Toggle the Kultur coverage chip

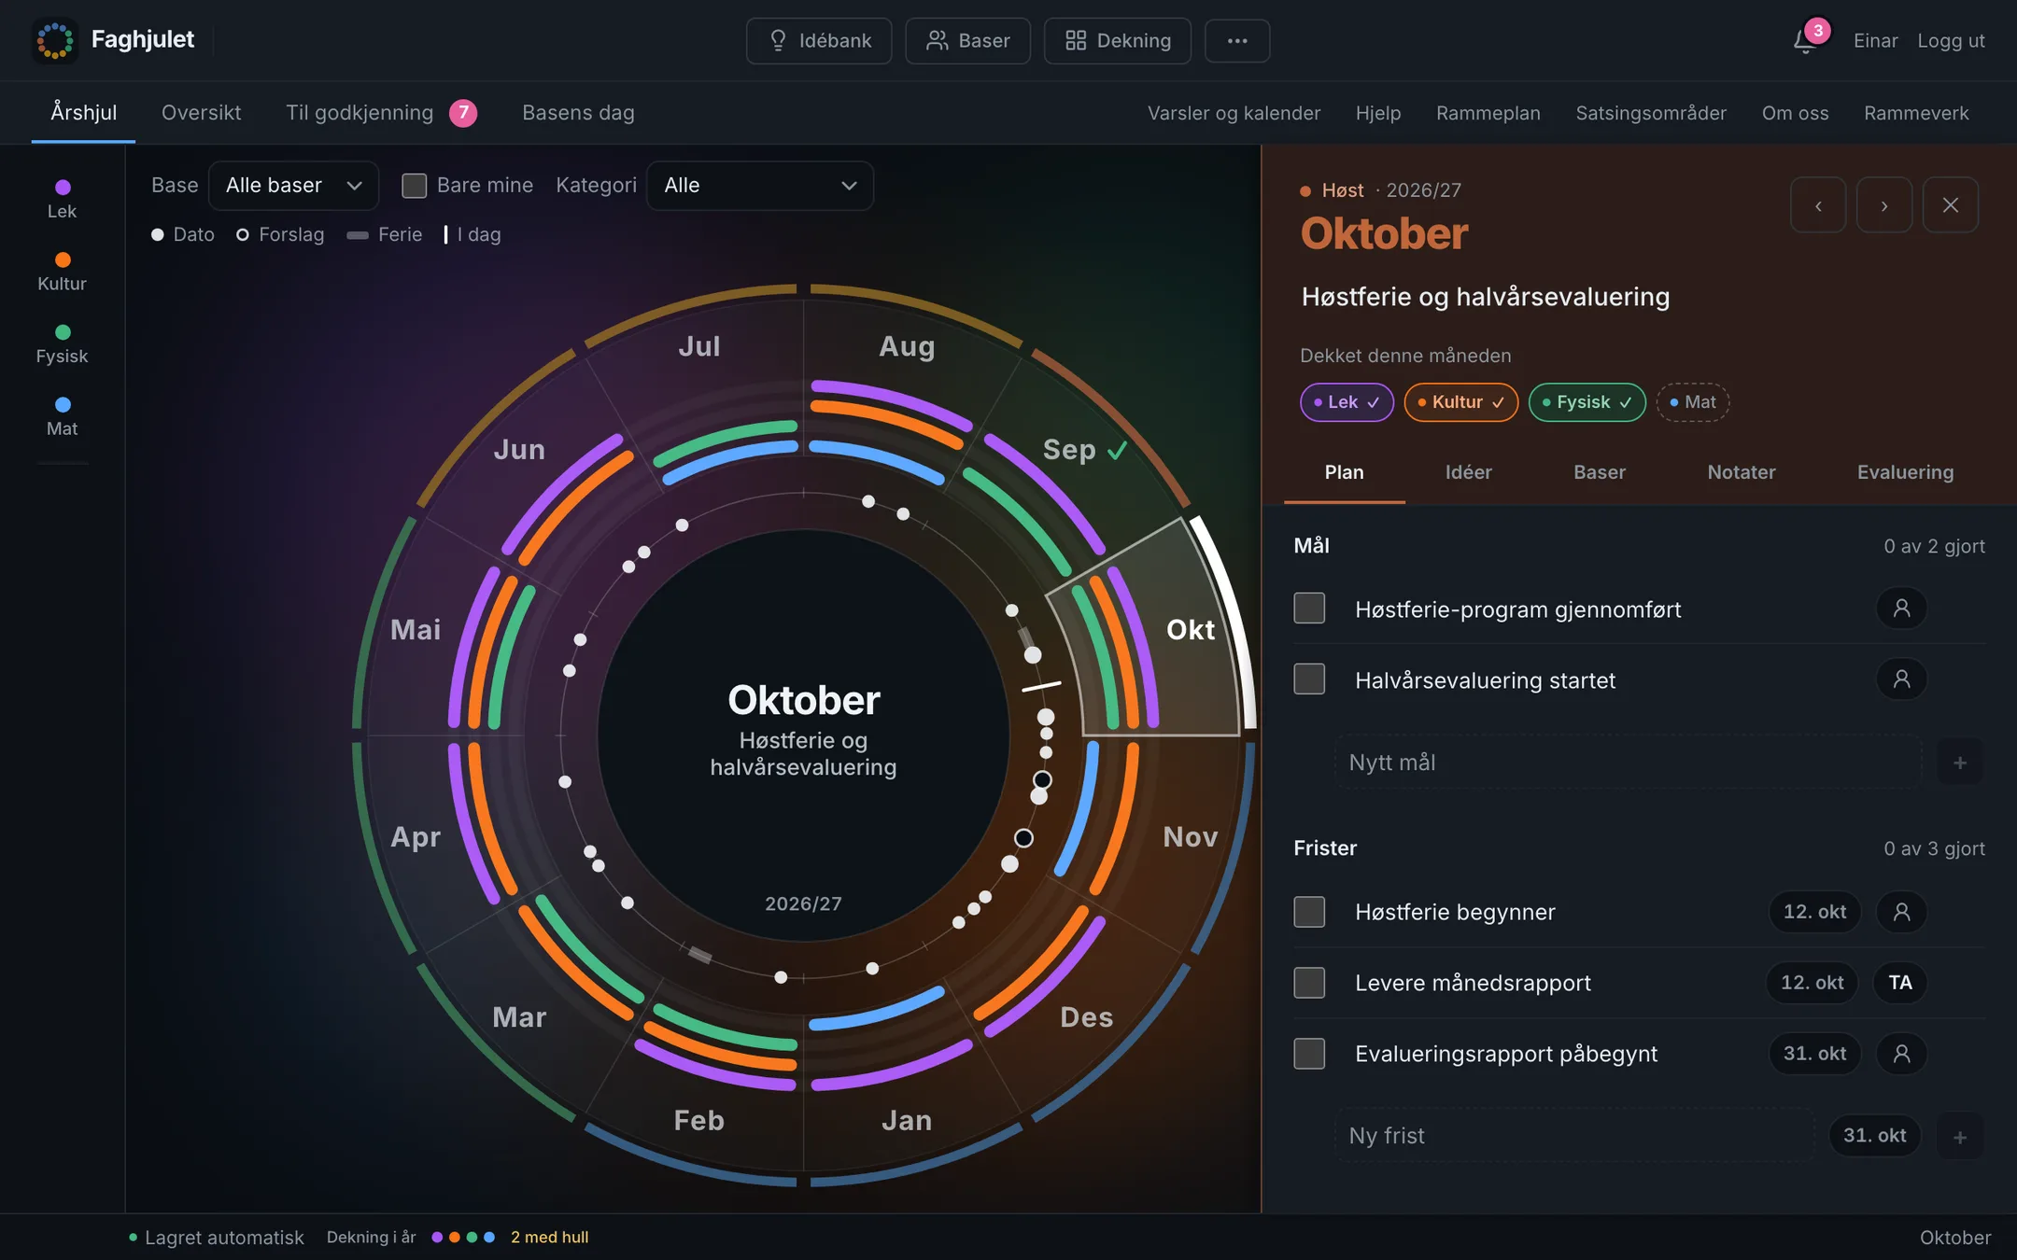point(1461,402)
